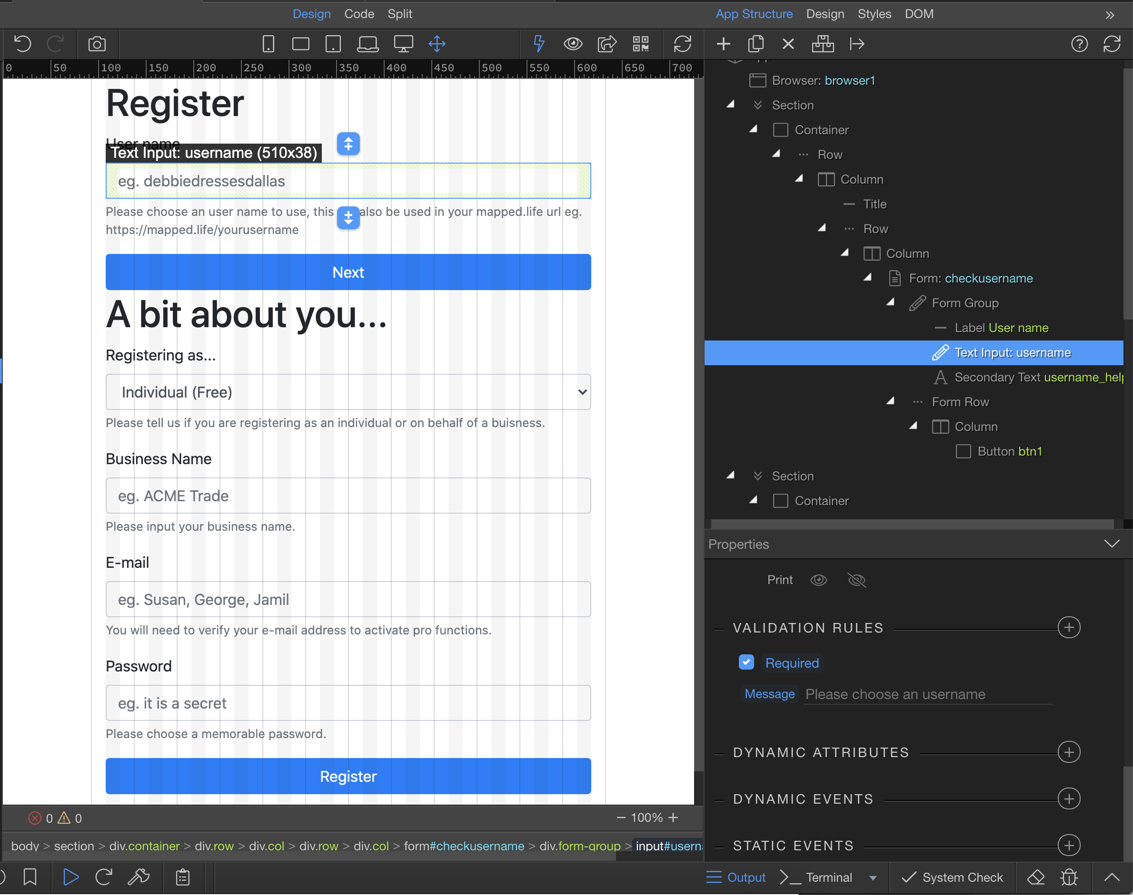This screenshot has width=1133, height=895.
Task: Take a screenshot with camera icon
Action: [x=97, y=44]
